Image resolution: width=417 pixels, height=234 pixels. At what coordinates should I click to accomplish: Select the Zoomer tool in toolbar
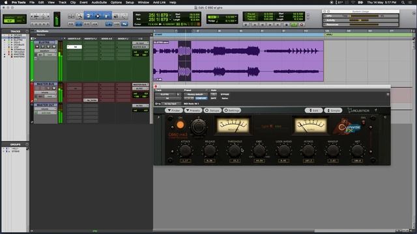click(79, 16)
